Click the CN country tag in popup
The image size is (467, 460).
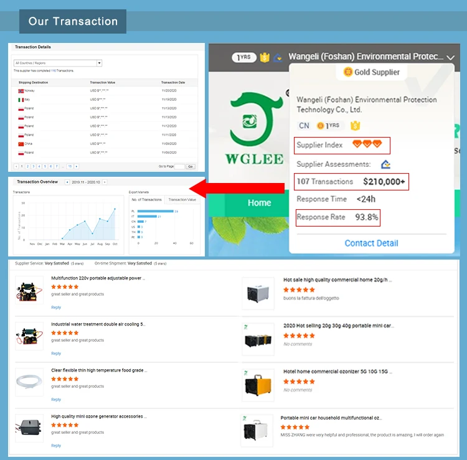[x=304, y=126]
